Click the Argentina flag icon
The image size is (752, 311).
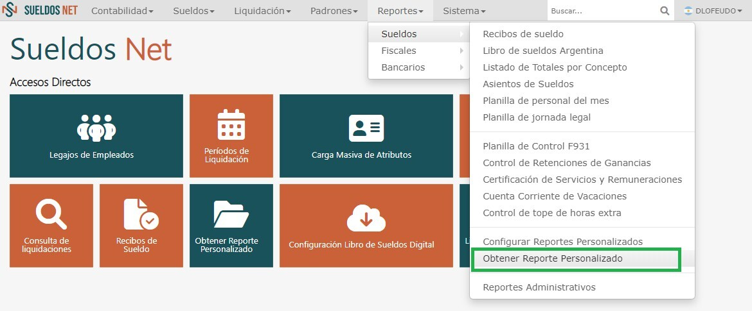pos(688,10)
